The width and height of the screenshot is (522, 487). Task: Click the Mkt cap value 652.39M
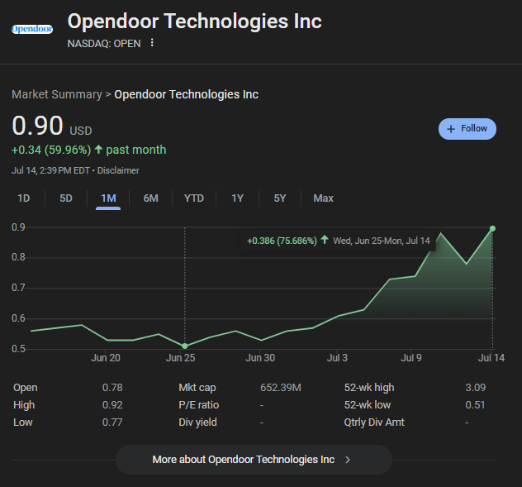(281, 388)
